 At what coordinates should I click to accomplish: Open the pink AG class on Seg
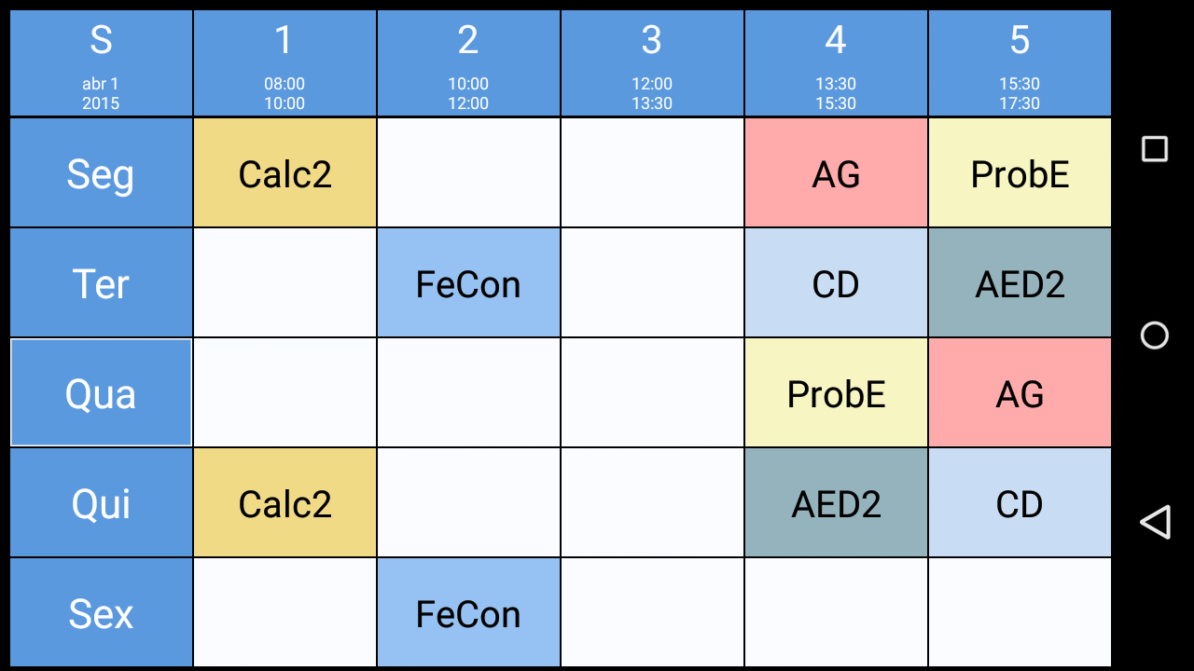(836, 173)
